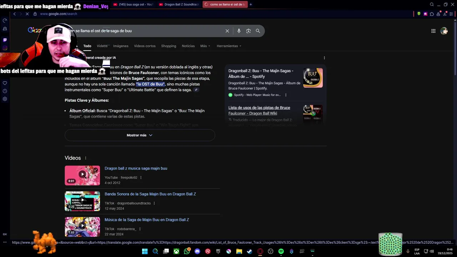Open GX Control speedometer icon in sidebar
Screen dimensions: 457x257
coord(5,20)
